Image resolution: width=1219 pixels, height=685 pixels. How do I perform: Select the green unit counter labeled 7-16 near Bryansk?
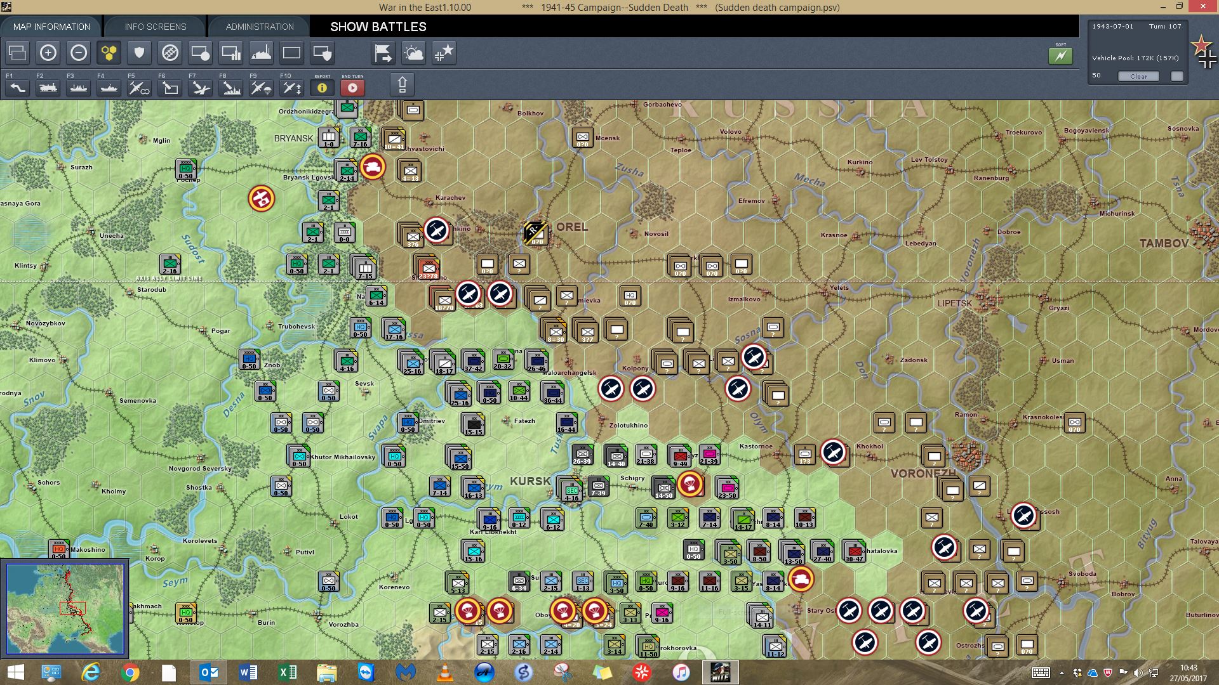(361, 137)
